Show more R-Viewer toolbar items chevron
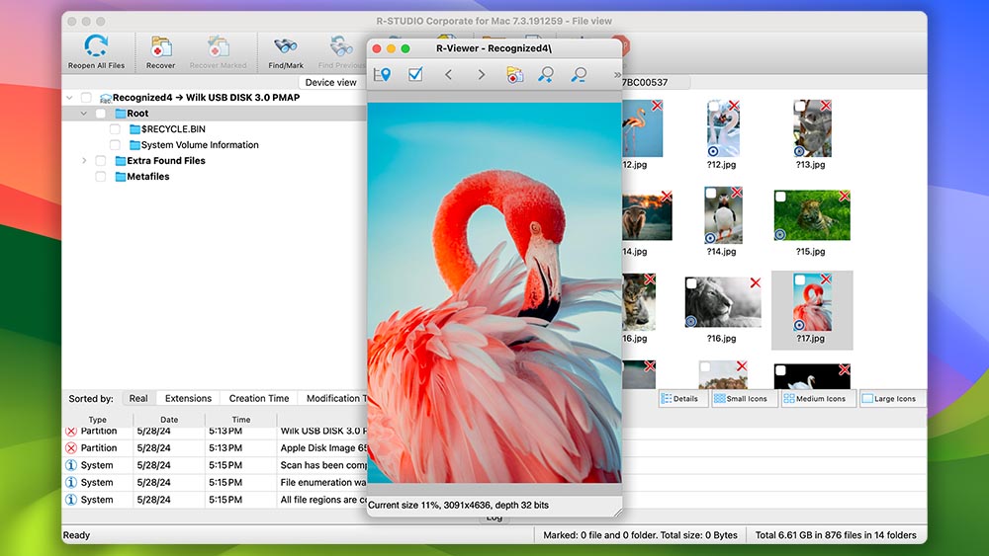The image size is (989, 556). (617, 75)
